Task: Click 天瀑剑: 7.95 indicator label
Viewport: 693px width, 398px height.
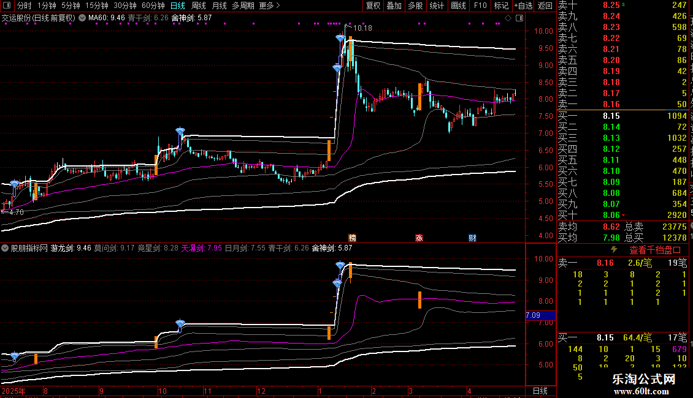Action: click(x=202, y=248)
